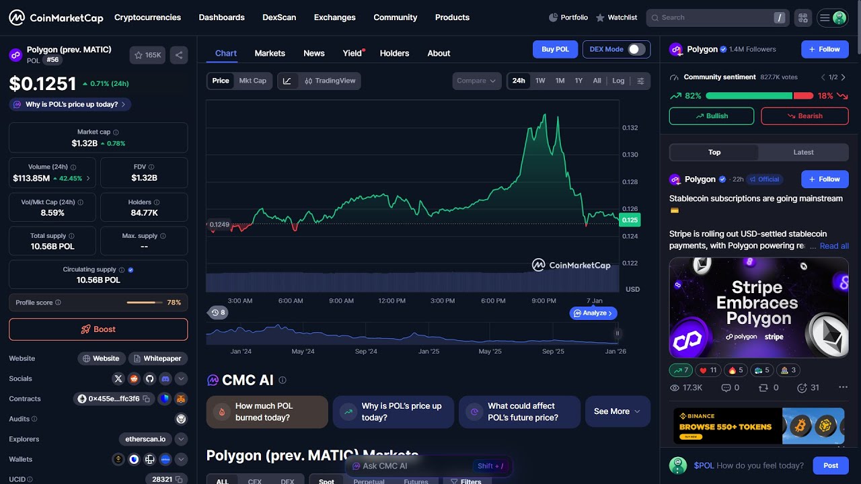Switch chart range to All
The height and width of the screenshot is (484, 861).
(x=597, y=81)
